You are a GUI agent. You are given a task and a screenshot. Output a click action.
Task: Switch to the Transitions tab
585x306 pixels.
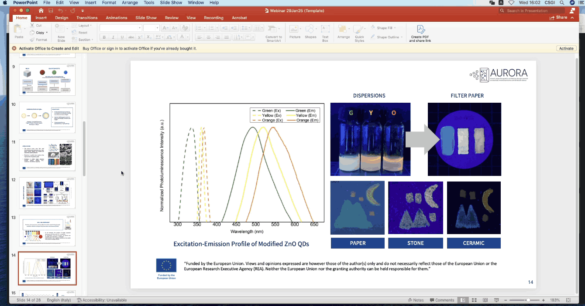87,18
